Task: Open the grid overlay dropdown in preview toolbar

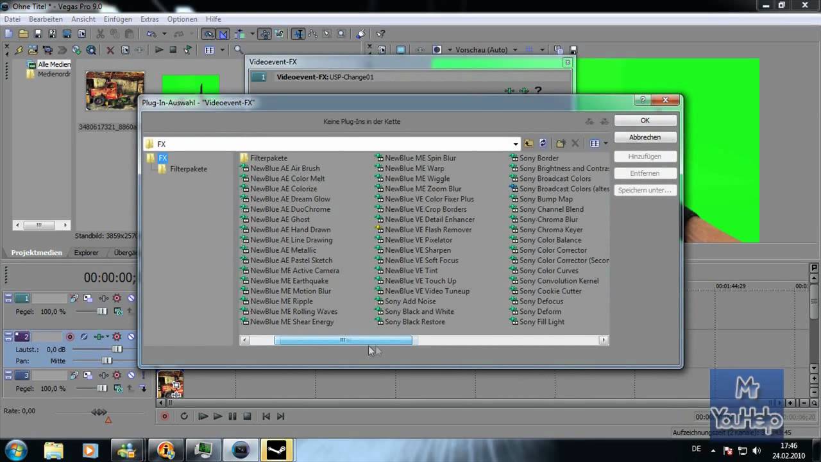Action: pyautogui.click(x=542, y=49)
